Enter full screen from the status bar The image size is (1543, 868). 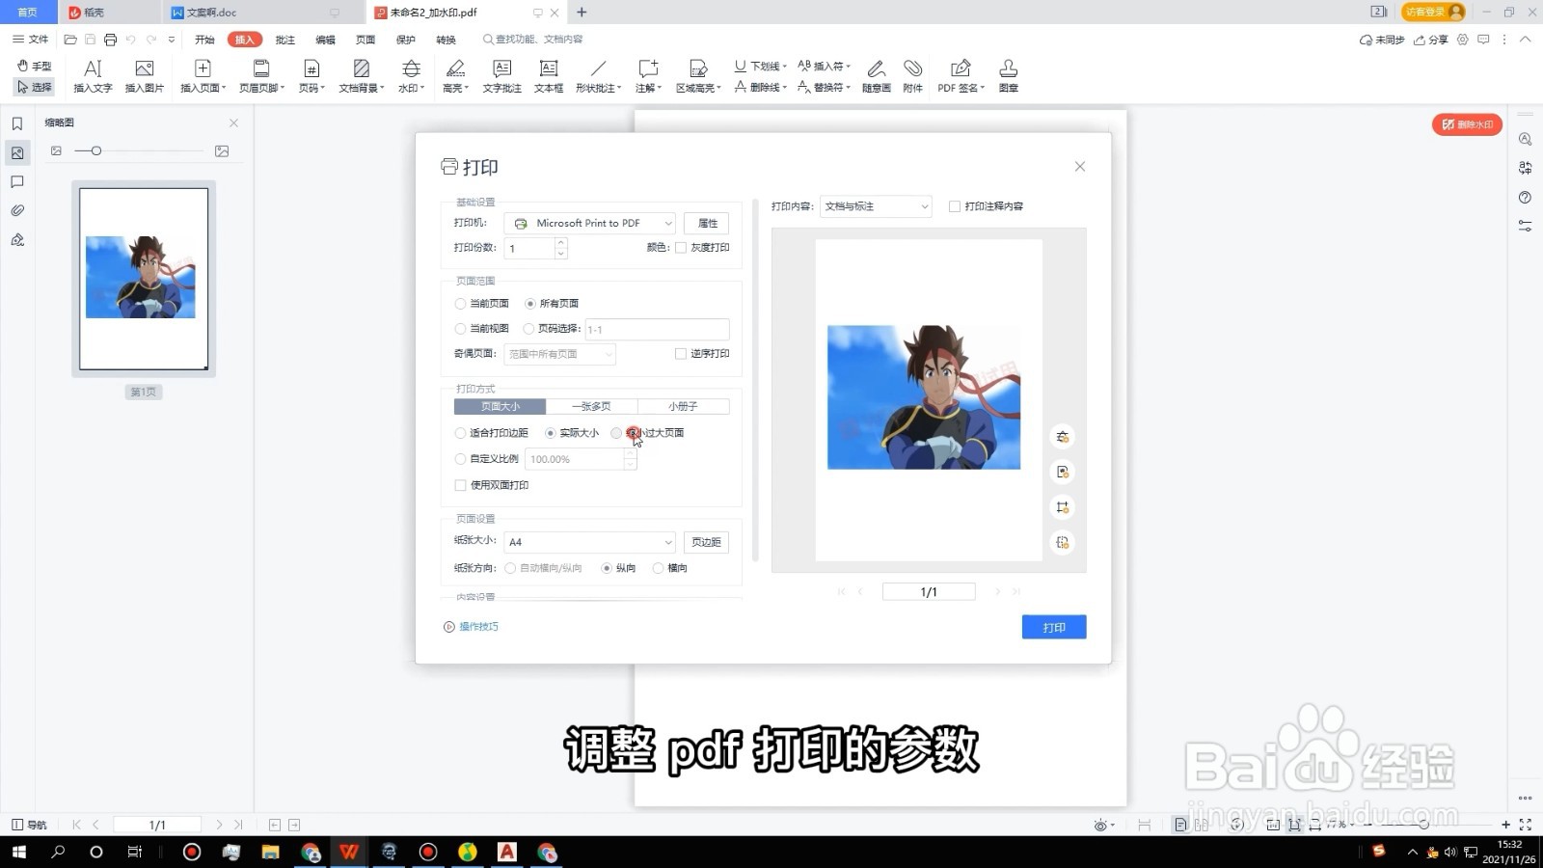(x=1526, y=825)
